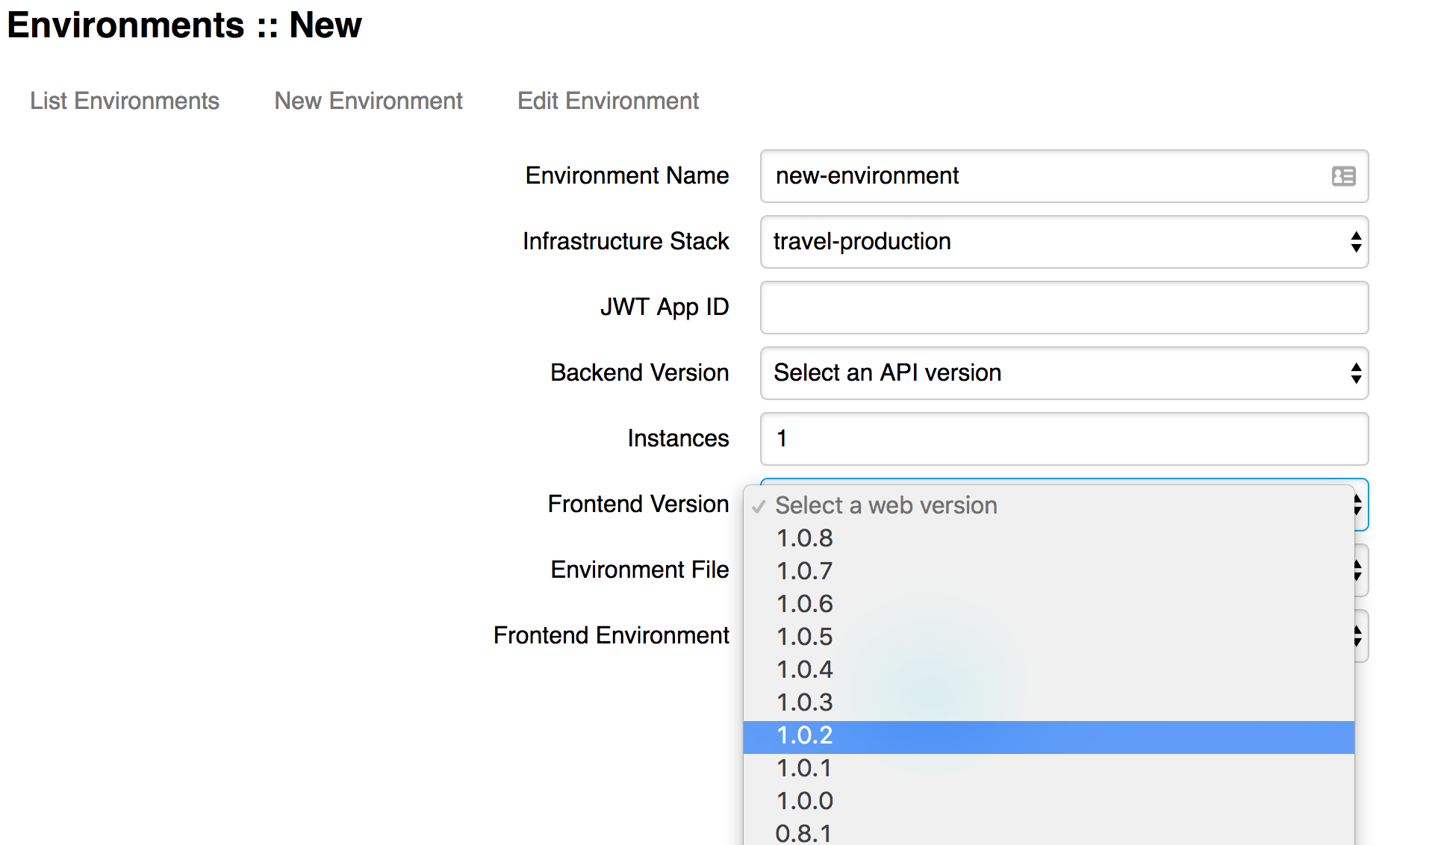This screenshot has width=1447, height=845.
Task: Switch to Edit Environment tab
Action: coord(608,101)
